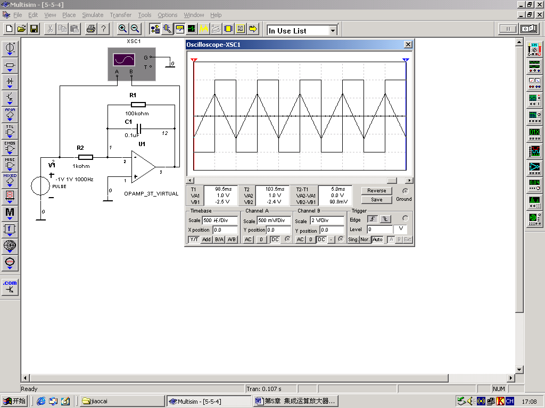Image resolution: width=545 pixels, height=408 pixels.
Task: Click the Zoom Out magnifier icon
Action: pos(135,29)
